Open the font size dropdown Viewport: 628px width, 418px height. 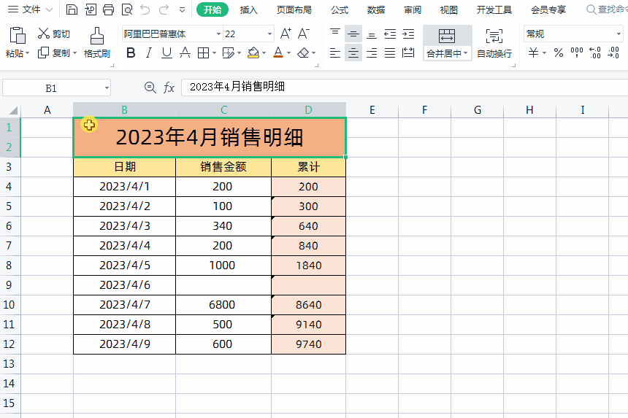click(x=269, y=34)
